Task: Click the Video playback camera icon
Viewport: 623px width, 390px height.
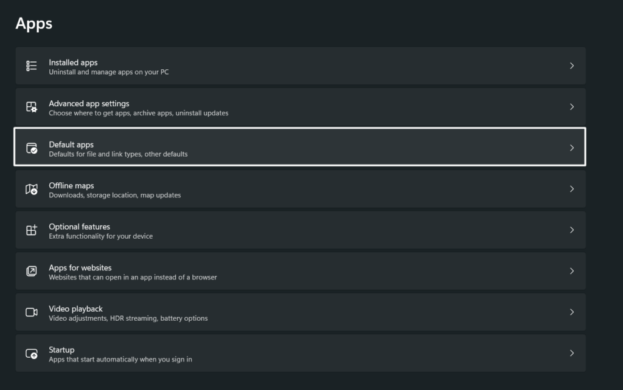Action: (x=32, y=312)
